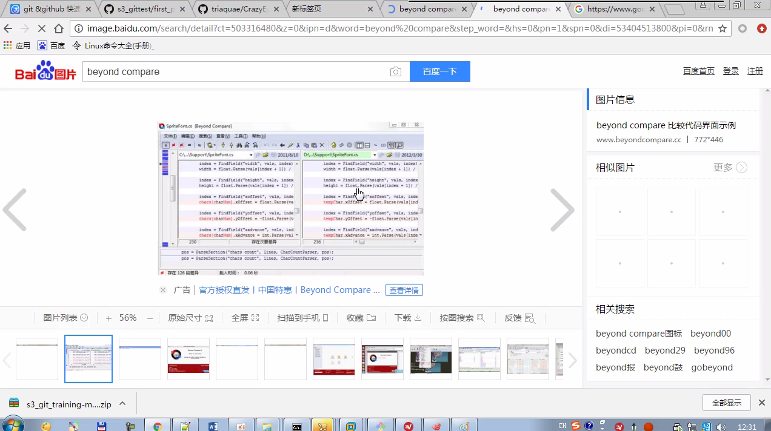This screenshot has height=431, width=771.
Task: Show previous image with large left arrow
Action: coord(15,209)
